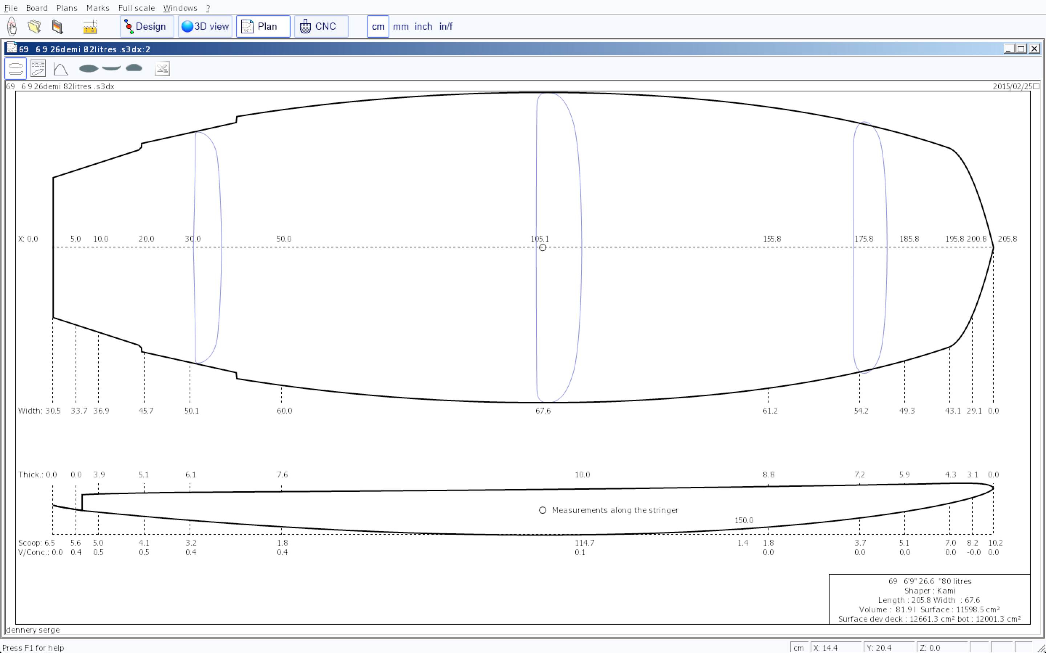Select the rocker curve template icon
This screenshot has width=1046, height=653.
(112, 68)
